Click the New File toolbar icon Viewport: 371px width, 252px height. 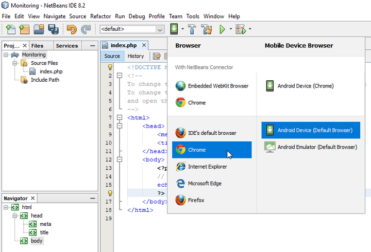pyautogui.click(x=10, y=29)
